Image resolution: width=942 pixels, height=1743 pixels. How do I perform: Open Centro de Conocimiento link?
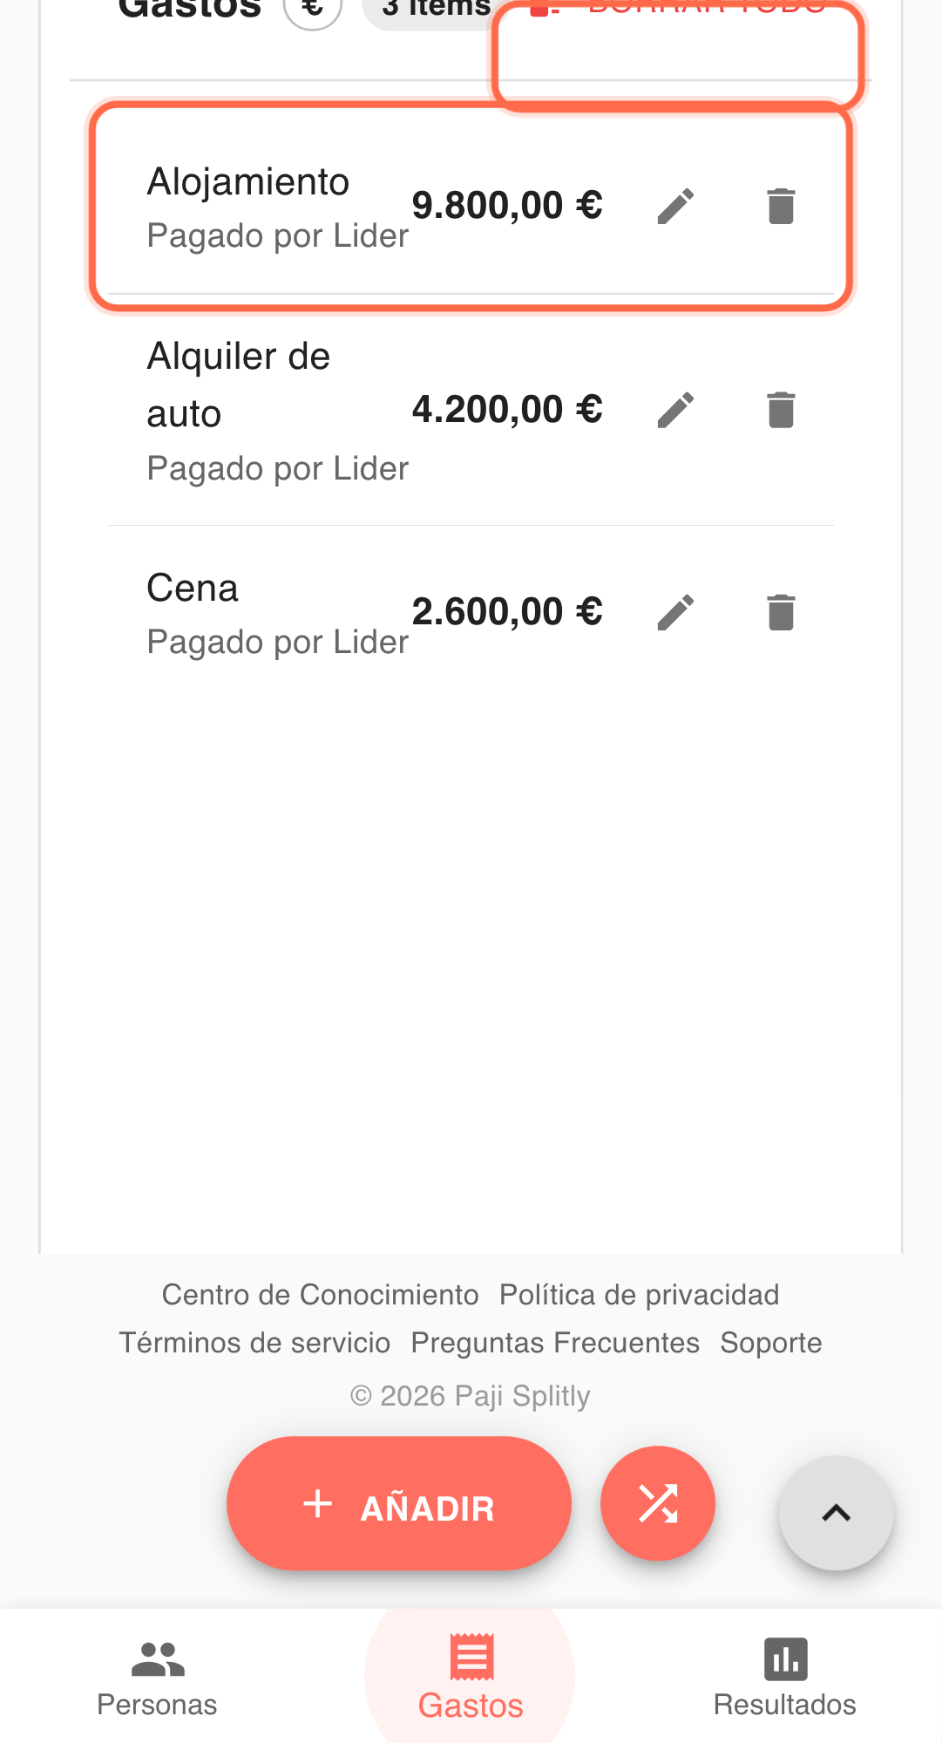click(x=320, y=1295)
